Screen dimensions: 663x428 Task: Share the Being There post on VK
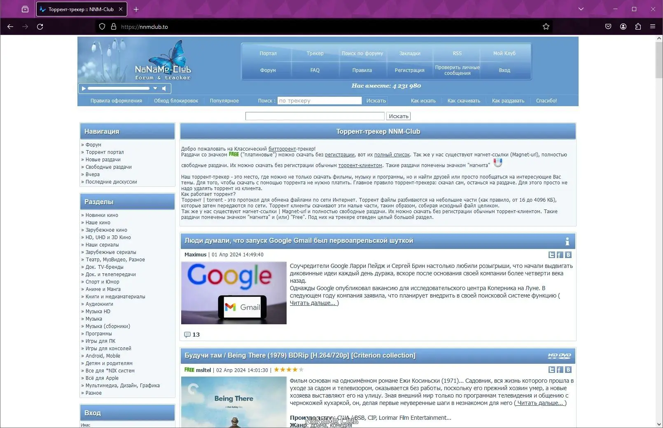click(568, 370)
